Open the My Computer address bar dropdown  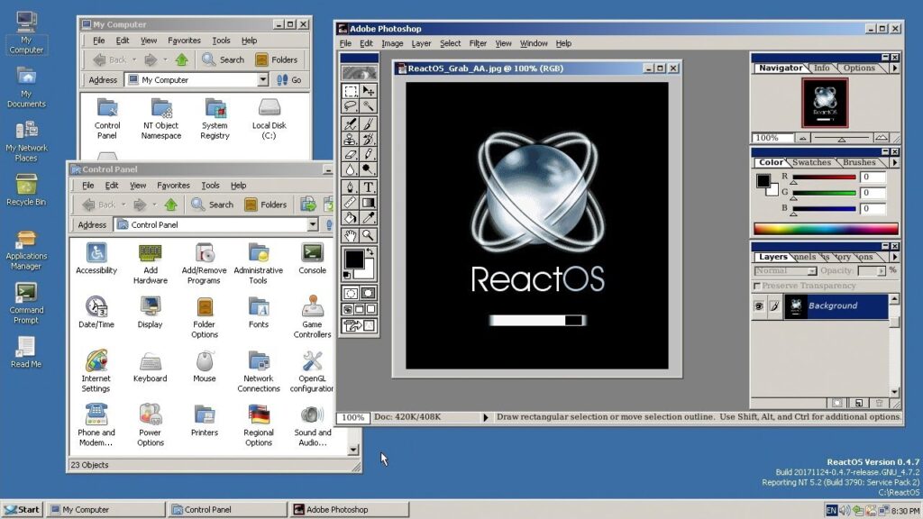[264, 79]
